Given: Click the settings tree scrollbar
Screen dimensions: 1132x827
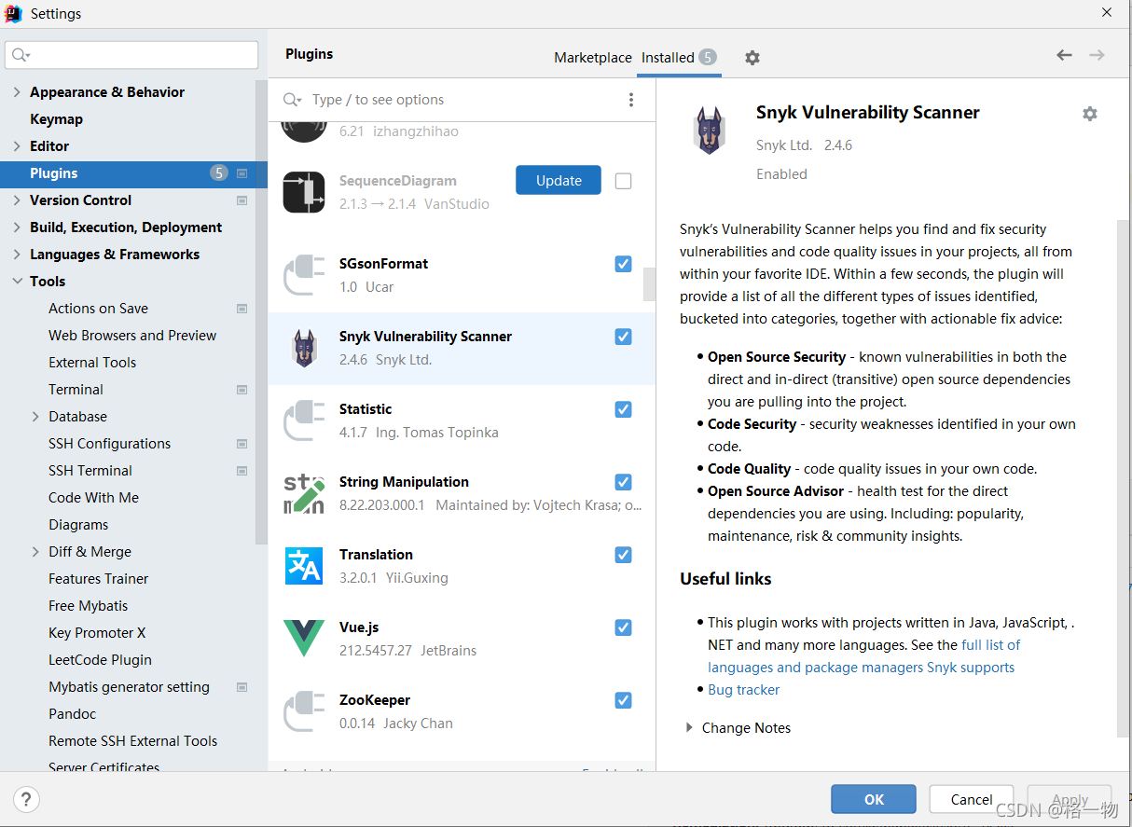Looking at the screenshot, I should 261,312.
